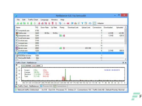142x106 pixels.
Task: Set low upload priority with first red icon
Action: point(39,23)
